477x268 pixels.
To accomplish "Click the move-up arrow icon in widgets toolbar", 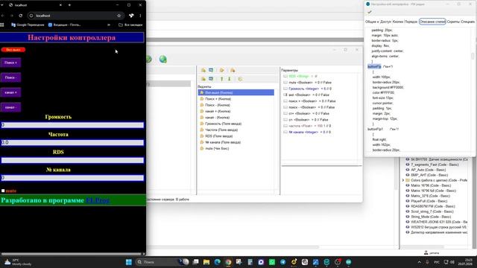I will [222, 79].
